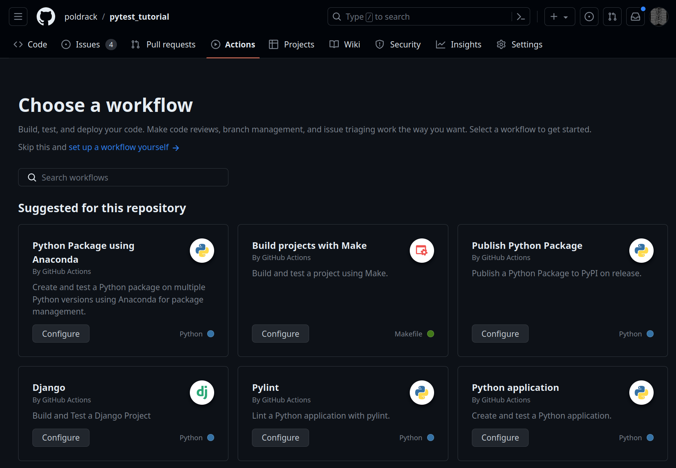Open the command palette icon
This screenshot has height=468, width=676.
coord(521,17)
